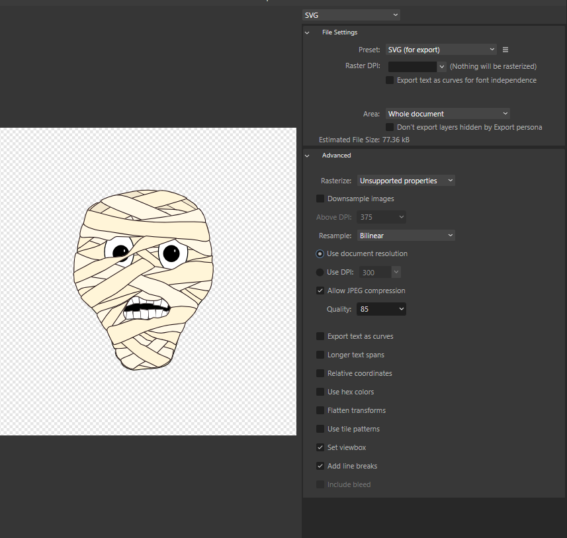Image resolution: width=567 pixels, height=538 pixels.
Task: Open the Rasterize dropdown for Unsupported properties
Action: 406,181
